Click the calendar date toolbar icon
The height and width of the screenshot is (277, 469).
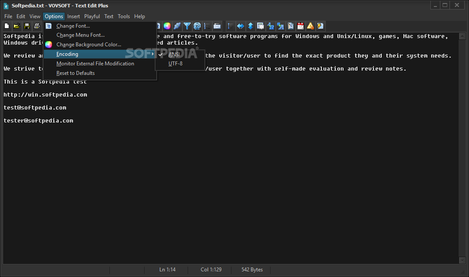(301, 26)
